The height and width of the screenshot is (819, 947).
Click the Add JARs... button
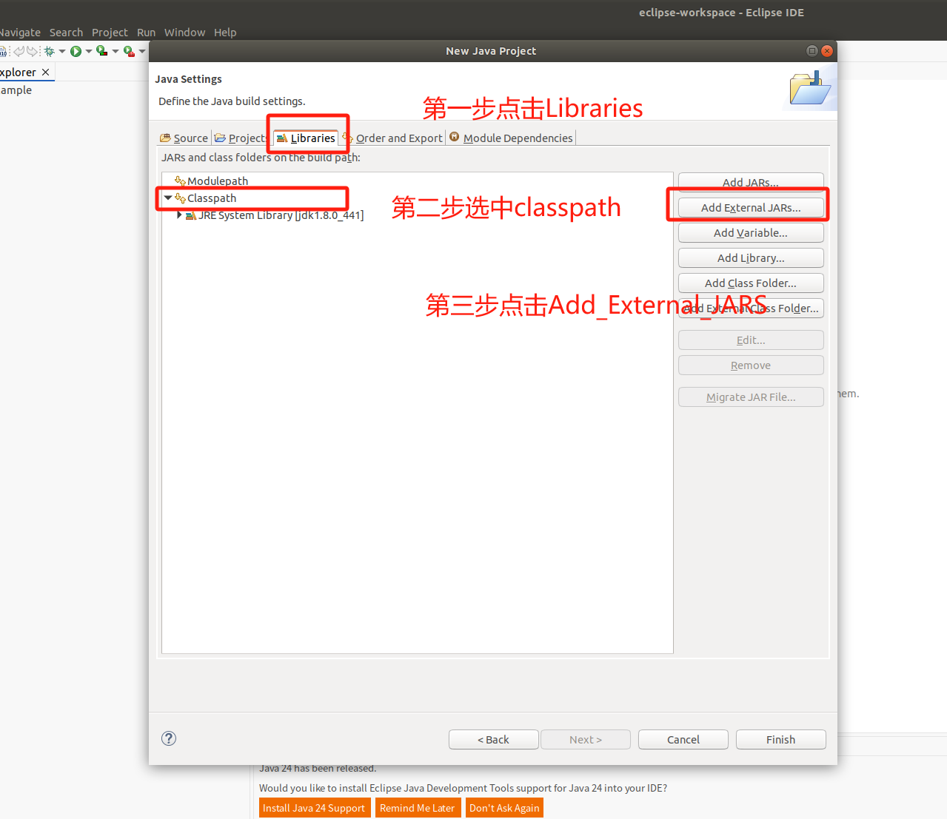pyautogui.click(x=751, y=182)
